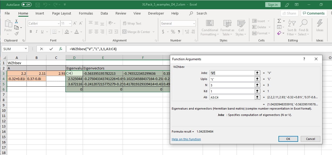This screenshot has height=155, width=332.
Task: Open the Number Format General dropdown
Action: pos(194,24)
